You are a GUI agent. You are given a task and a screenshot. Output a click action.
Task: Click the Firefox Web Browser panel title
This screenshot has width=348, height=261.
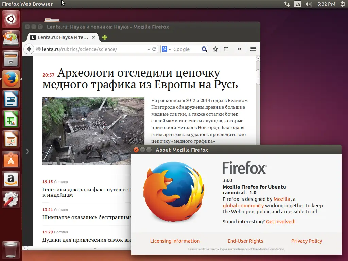click(x=27, y=4)
